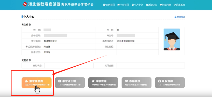This screenshot has width=212, height=97.
Task: Click the 报考及缴费 orange button
Action: coord(36,83)
